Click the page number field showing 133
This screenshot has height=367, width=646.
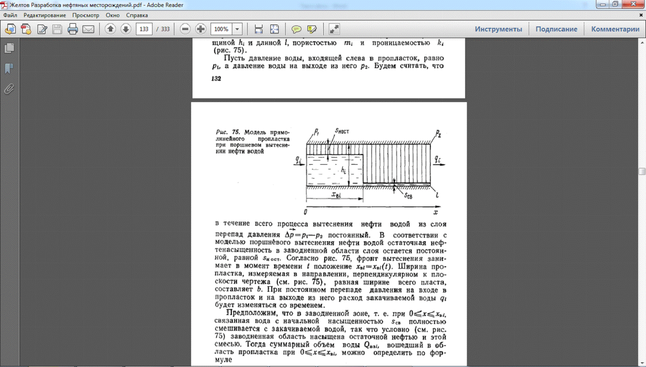(x=144, y=29)
